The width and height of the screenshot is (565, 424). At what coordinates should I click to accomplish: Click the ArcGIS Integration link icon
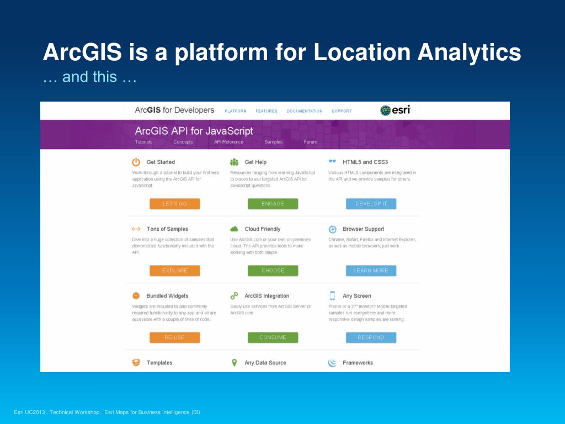234,296
